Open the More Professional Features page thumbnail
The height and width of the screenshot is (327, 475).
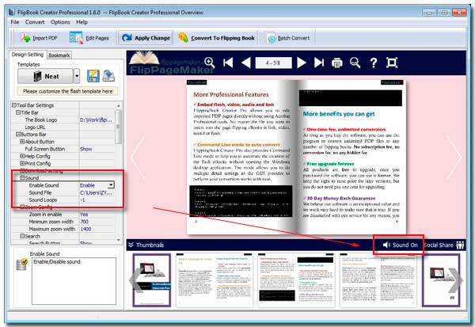(296, 279)
